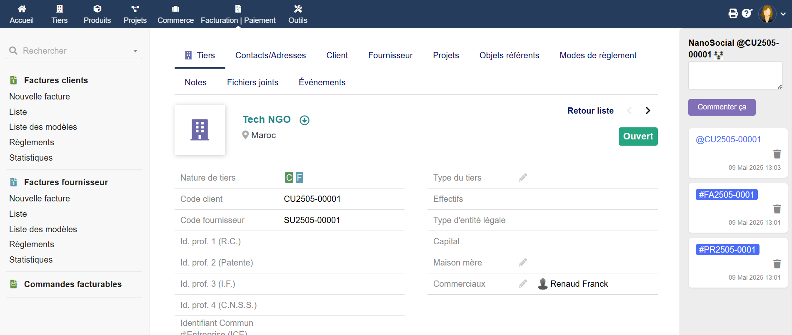This screenshot has width=792, height=335.
Task: Open the Fichiers joints tab
Action: click(x=252, y=82)
